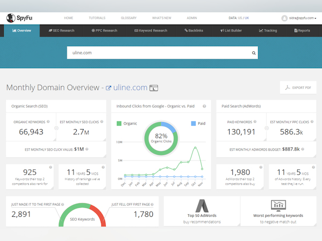Click the 1,980 AdWords competitors number

point(240,172)
